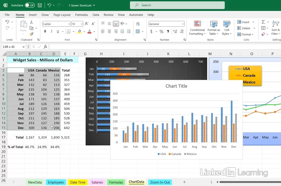Screen dimensions: 281x186
Task: Toggle Bold formatting
Action: click(45, 31)
